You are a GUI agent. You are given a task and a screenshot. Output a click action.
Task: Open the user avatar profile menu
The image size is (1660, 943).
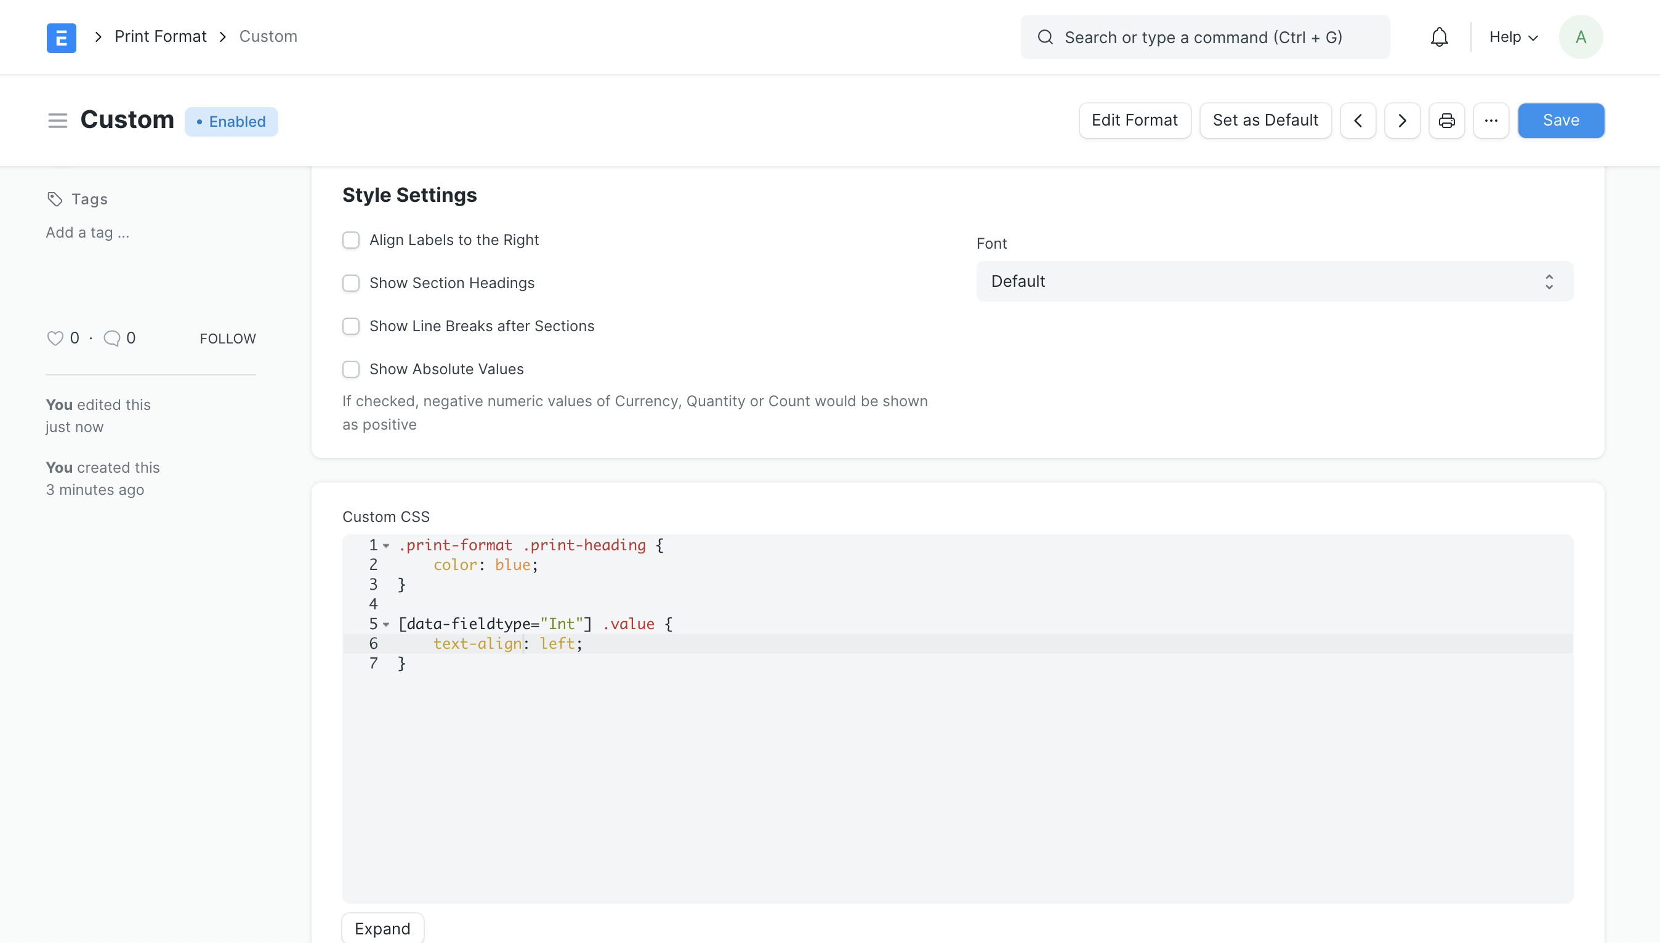[x=1581, y=37]
